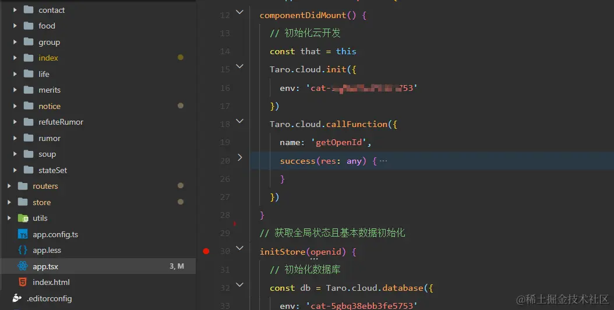This screenshot has width=614, height=310.
Task: Click the store folder icon
Action: click(23, 202)
